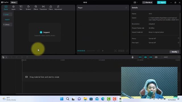Open Windows taskbar Search
This screenshot has width=182, height=102.
coord(68,99)
